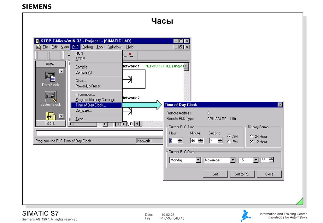This screenshot has height=223, width=323.
Task: Click the Set to PC button
Action: (x=242, y=174)
